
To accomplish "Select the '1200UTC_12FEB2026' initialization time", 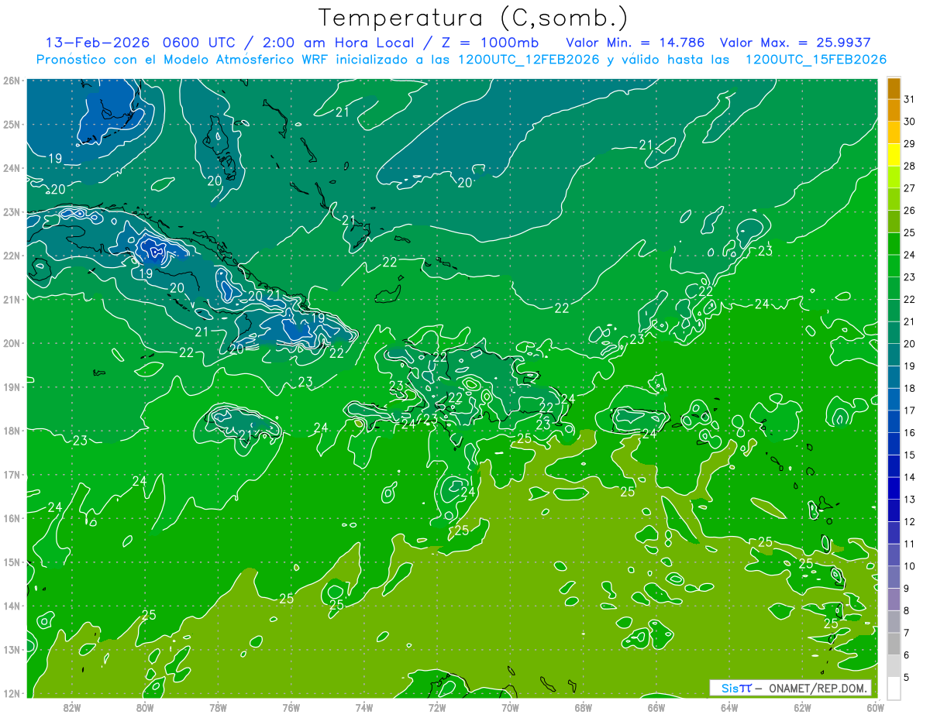I will pyautogui.click(x=529, y=59).
